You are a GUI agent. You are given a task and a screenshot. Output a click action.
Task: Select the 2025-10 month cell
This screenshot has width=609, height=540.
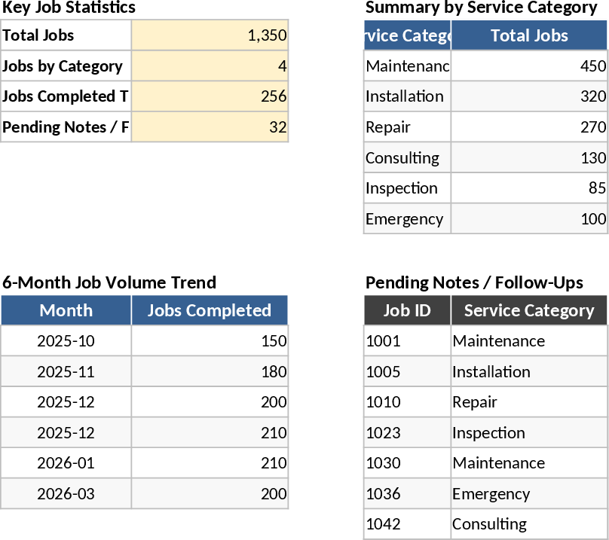click(x=66, y=341)
